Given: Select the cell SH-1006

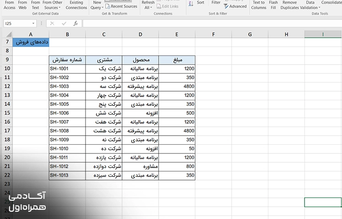Looking at the screenshot, I should click(x=67, y=113).
